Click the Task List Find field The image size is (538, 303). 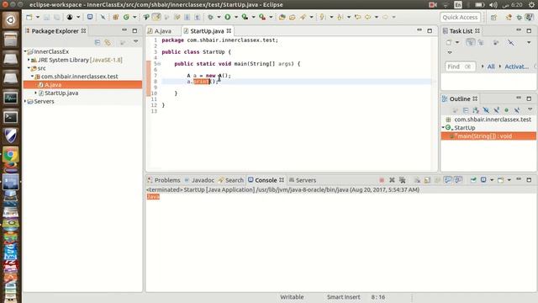point(460,66)
